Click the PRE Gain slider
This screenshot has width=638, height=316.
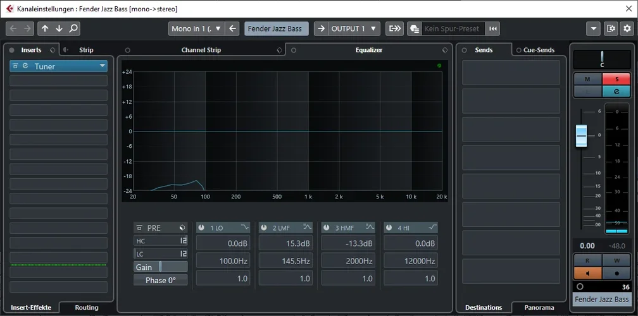(160, 267)
